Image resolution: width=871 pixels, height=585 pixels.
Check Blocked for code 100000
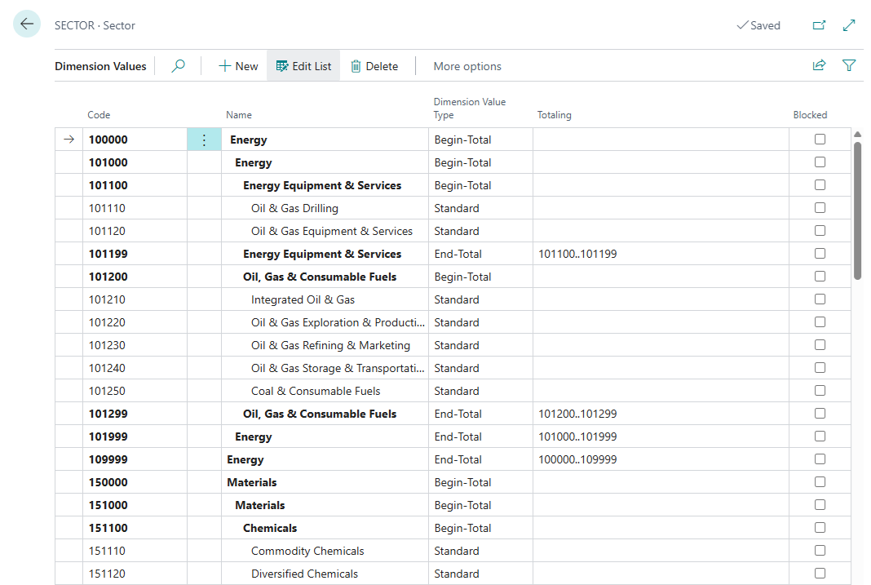coord(820,140)
